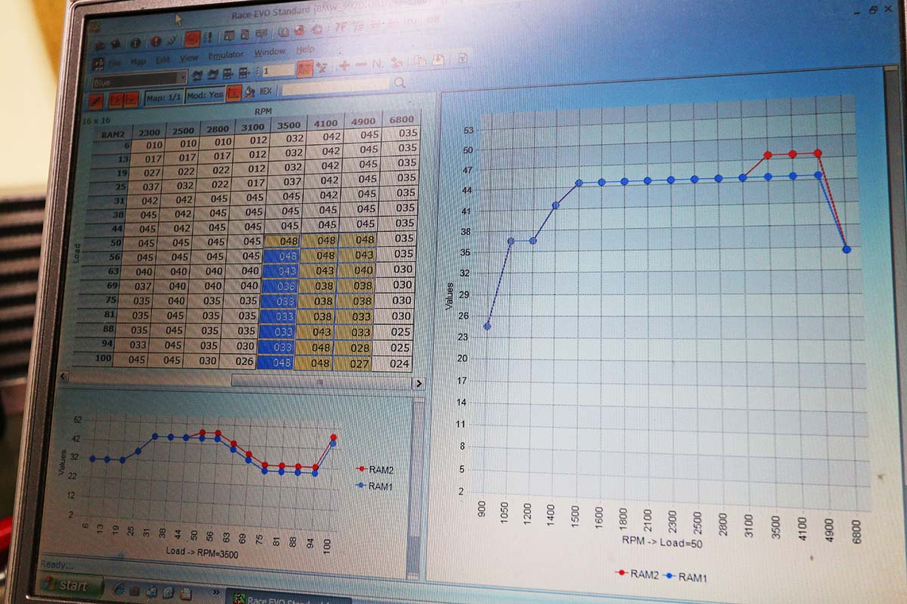
Task: Toggle the orange Abc text mode button
Action: (x=305, y=69)
